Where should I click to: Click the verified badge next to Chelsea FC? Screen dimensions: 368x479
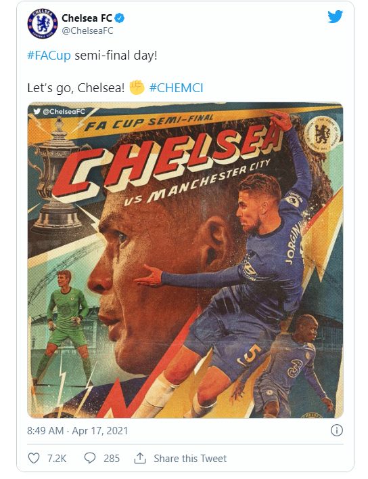119,18
